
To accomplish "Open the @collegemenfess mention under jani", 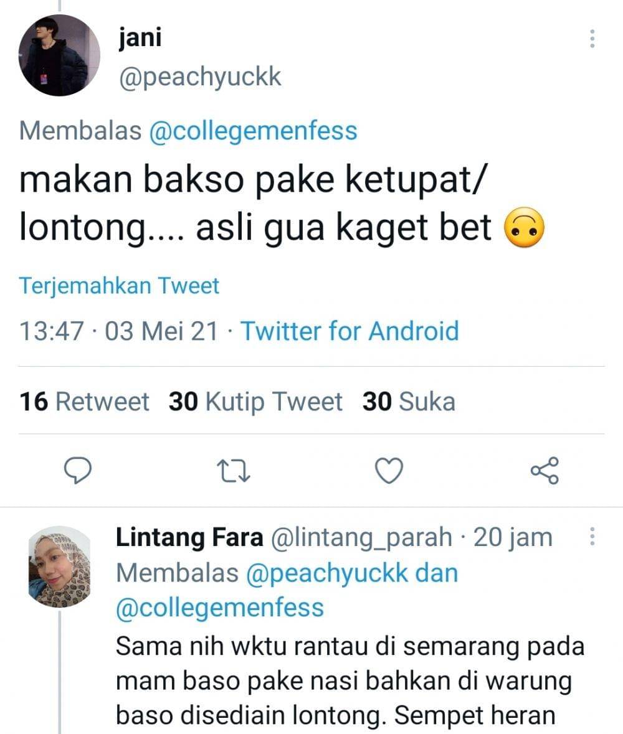I will (253, 131).
